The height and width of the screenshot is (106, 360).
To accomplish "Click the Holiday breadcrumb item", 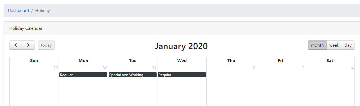I will pos(42,11).
